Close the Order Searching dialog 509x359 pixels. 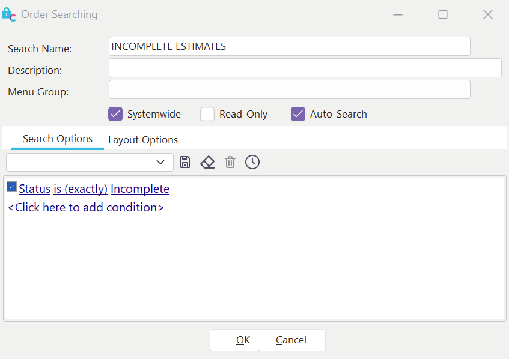[x=488, y=14]
